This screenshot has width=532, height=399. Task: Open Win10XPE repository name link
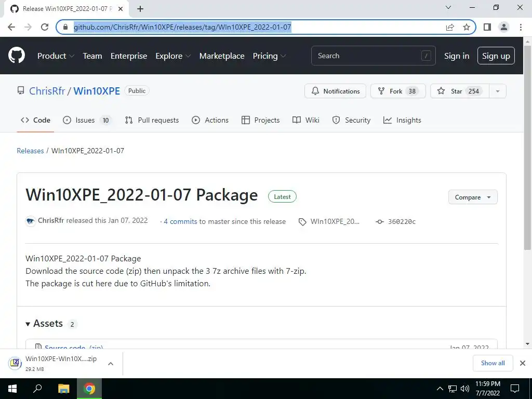coord(97,91)
